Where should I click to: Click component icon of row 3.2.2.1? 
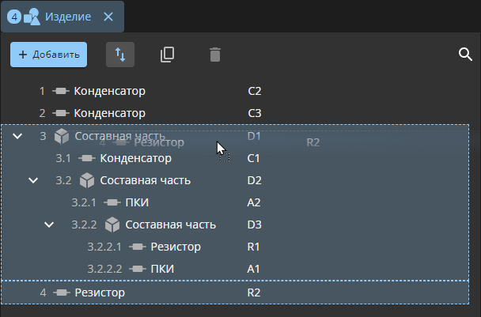click(138, 247)
